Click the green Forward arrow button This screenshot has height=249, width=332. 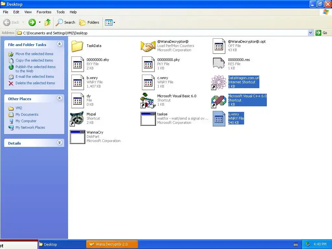pyautogui.click(x=32, y=22)
